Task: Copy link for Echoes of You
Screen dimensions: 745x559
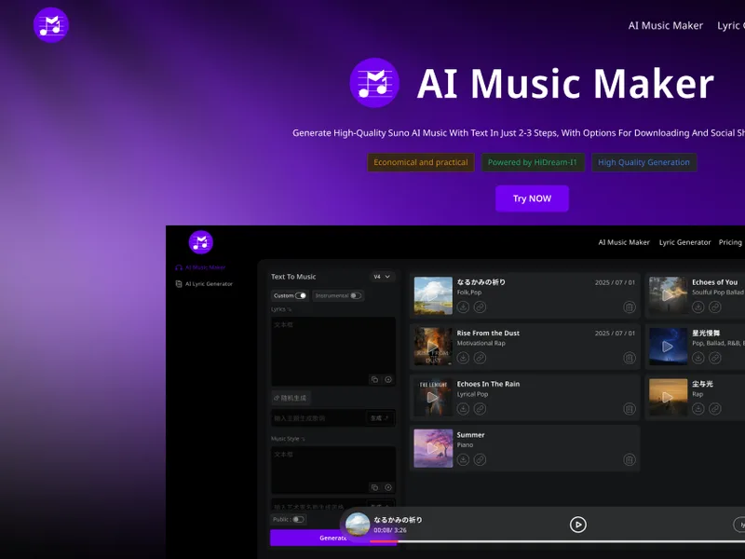Action: tap(715, 307)
